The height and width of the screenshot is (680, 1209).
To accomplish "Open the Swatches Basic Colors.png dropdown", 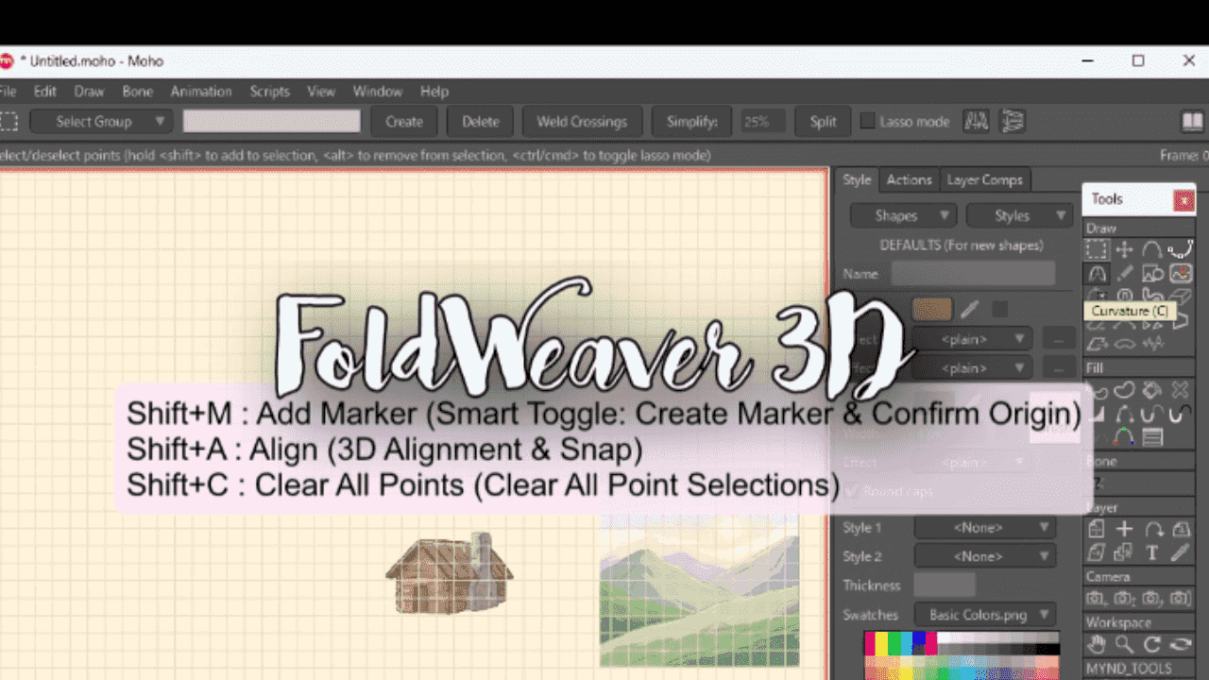I will click(985, 615).
